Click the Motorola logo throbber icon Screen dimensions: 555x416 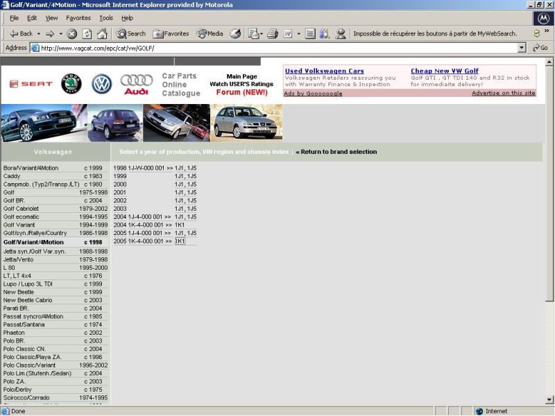tap(543, 18)
